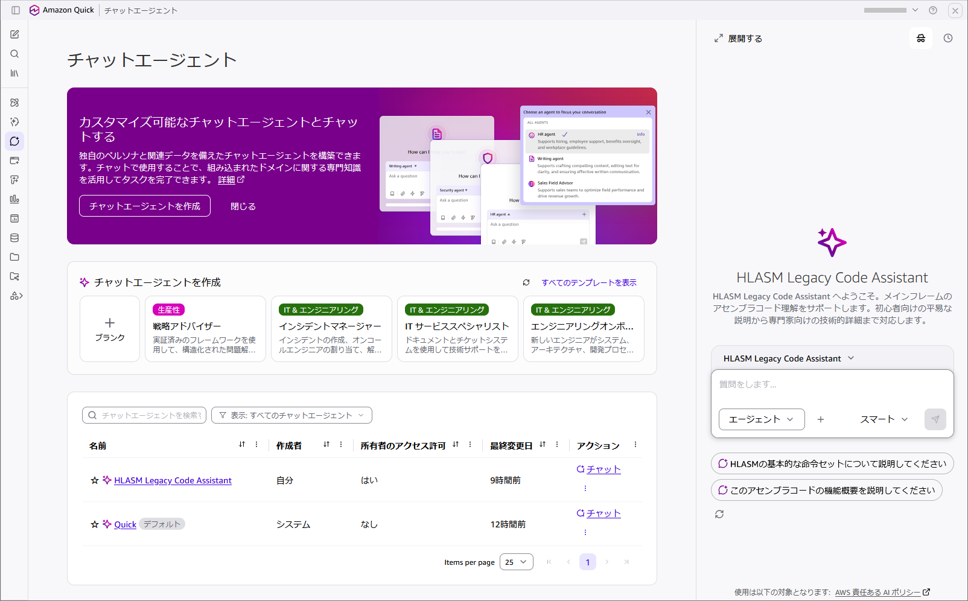
Task: Open the shared folder sidebar icon
Action: [14, 276]
